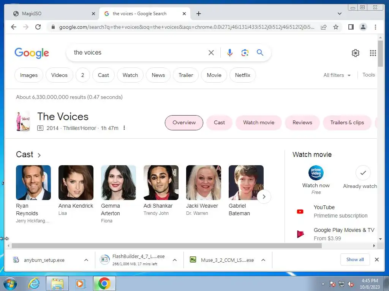Reload the Google search page
This screenshot has height=291, width=389.
[38, 27]
